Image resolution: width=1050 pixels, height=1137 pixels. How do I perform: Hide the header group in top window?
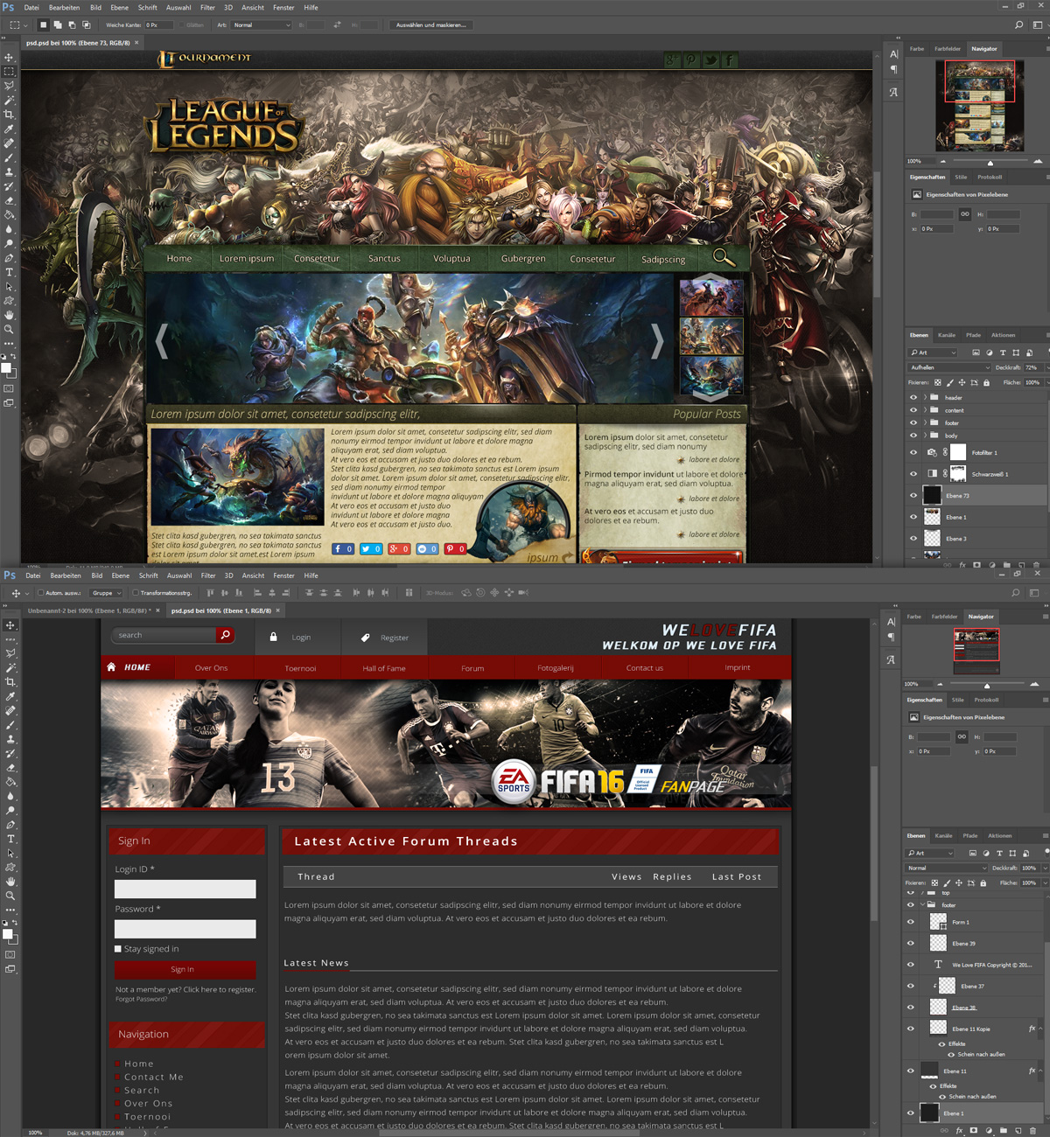[x=913, y=397]
